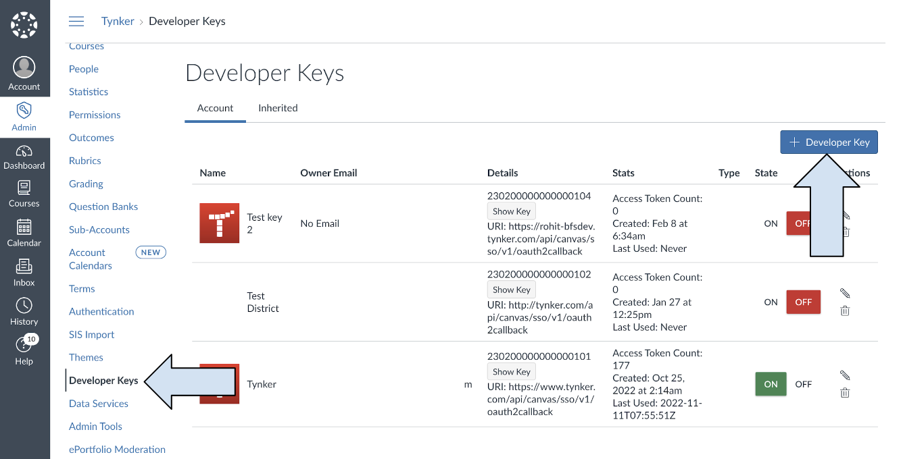
Task: Open the Inbox in global navigation
Action: pos(24,273)
